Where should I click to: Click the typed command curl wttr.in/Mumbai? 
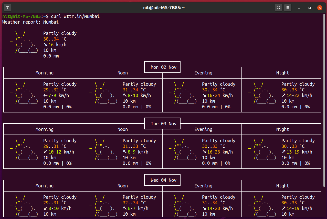[x=75, y=16]
